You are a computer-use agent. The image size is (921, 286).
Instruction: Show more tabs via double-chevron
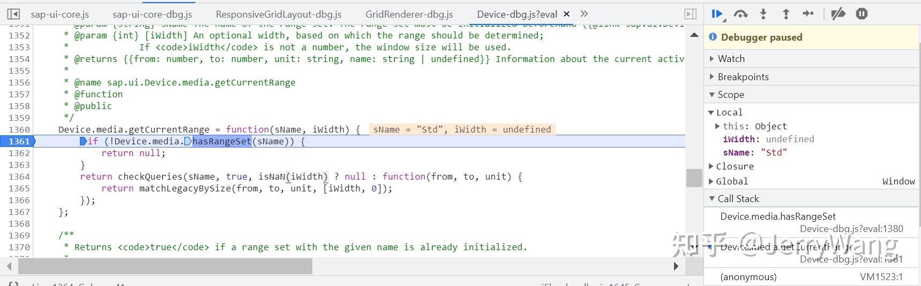(584, 14)
